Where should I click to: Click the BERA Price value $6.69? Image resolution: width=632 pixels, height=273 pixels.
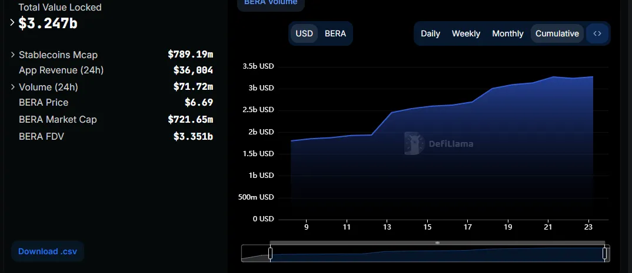198,103
